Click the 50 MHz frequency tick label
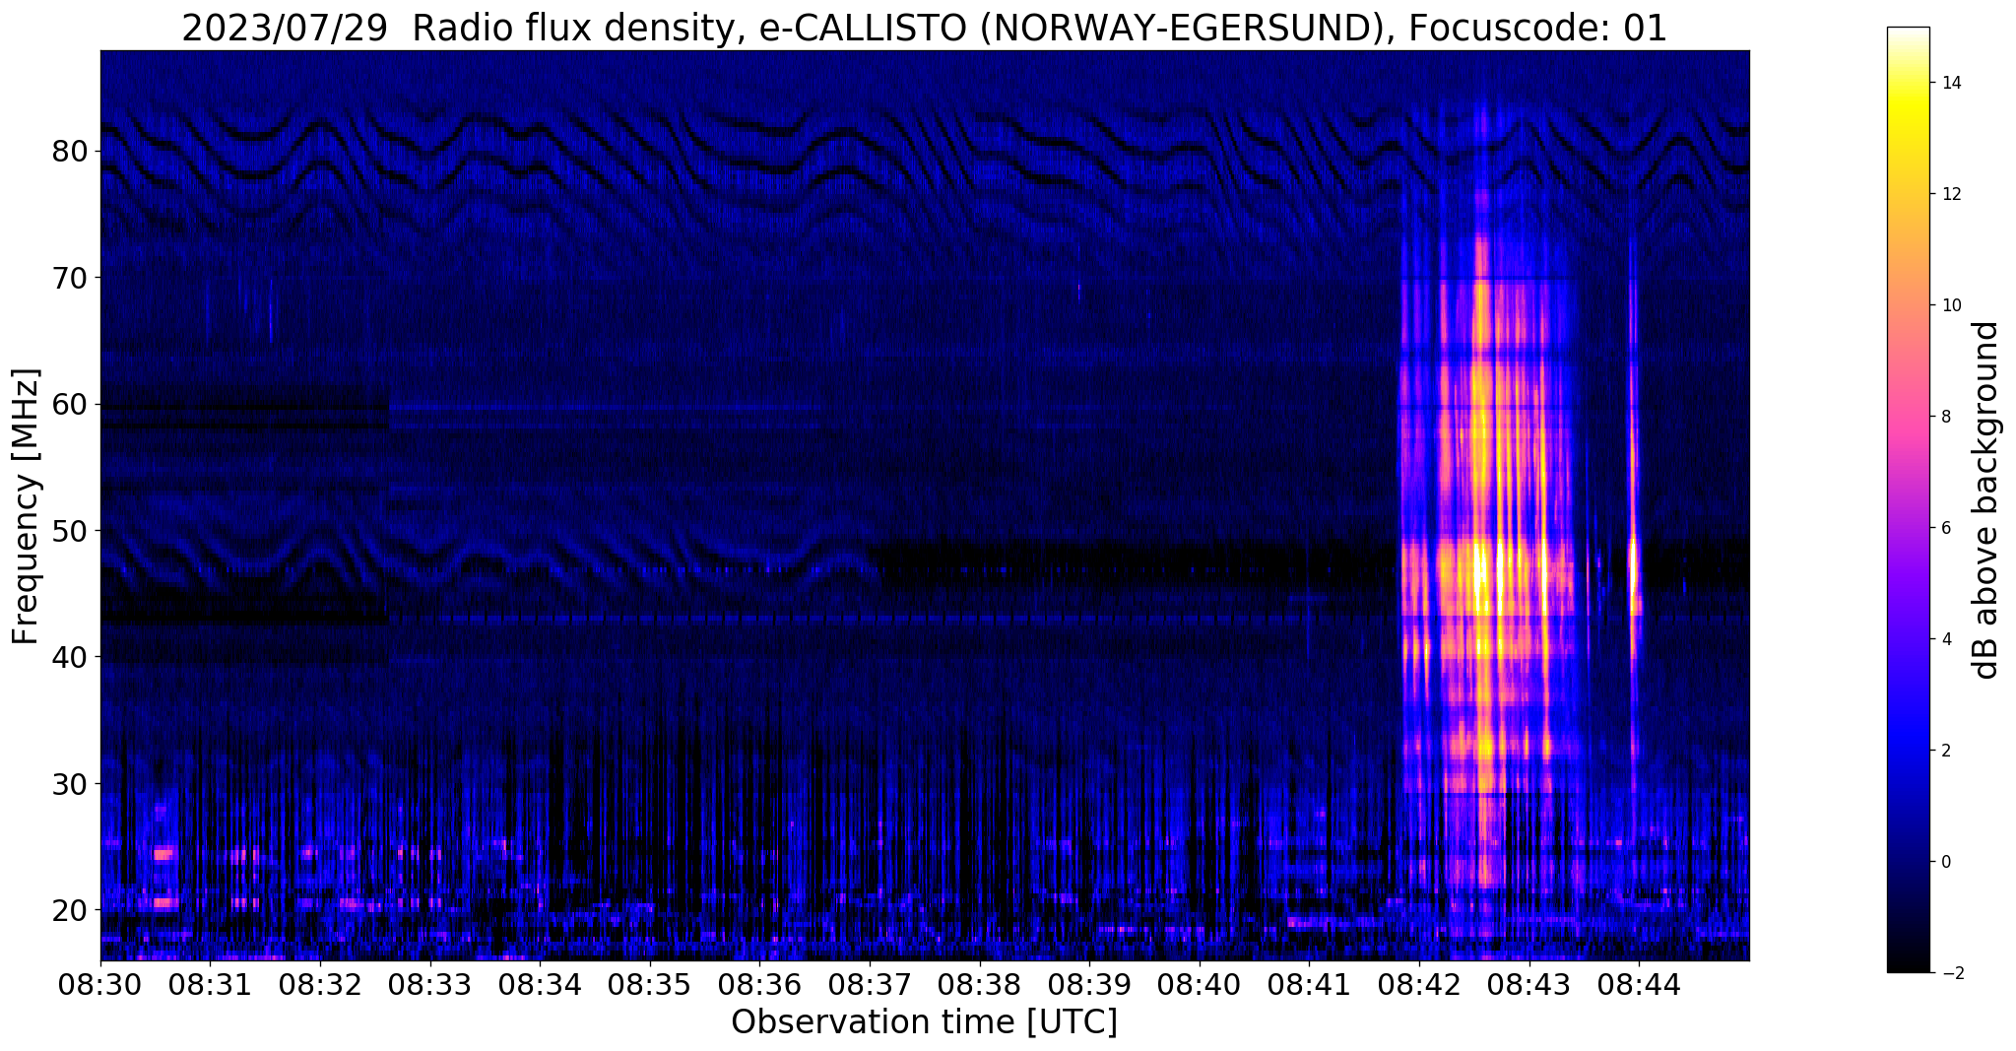 pos(71,531)
